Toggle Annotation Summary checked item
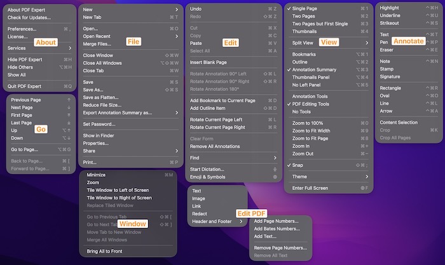 coord(329,70)
